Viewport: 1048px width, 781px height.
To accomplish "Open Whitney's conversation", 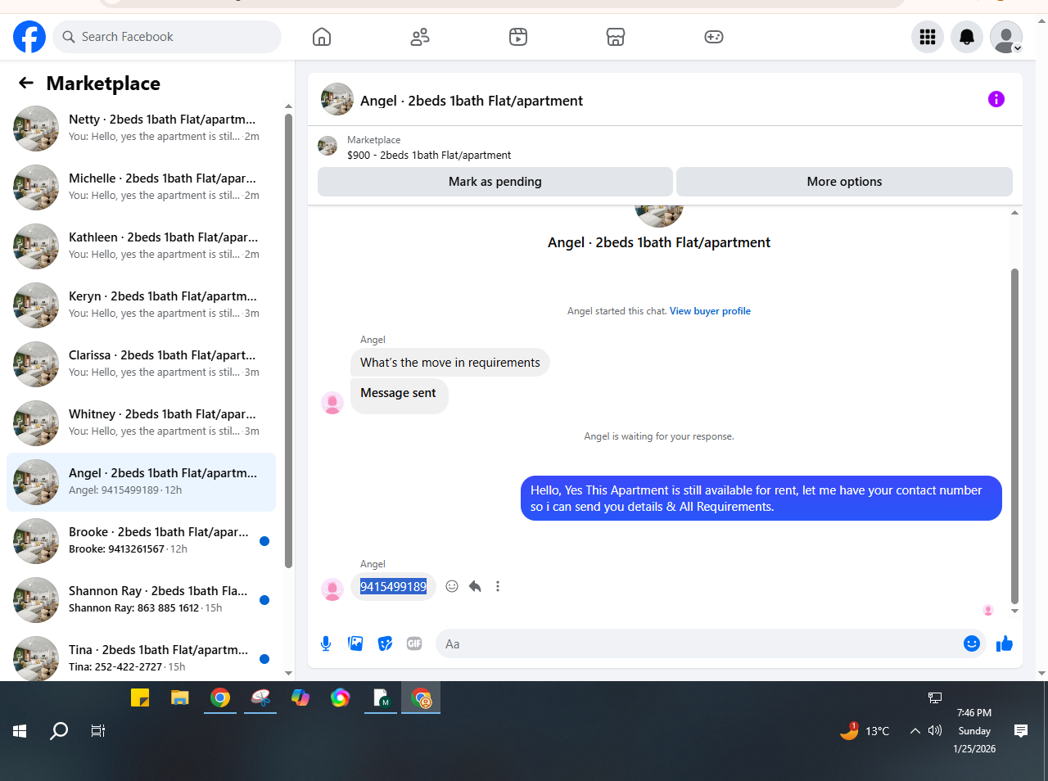I will (x=141, y=423).
